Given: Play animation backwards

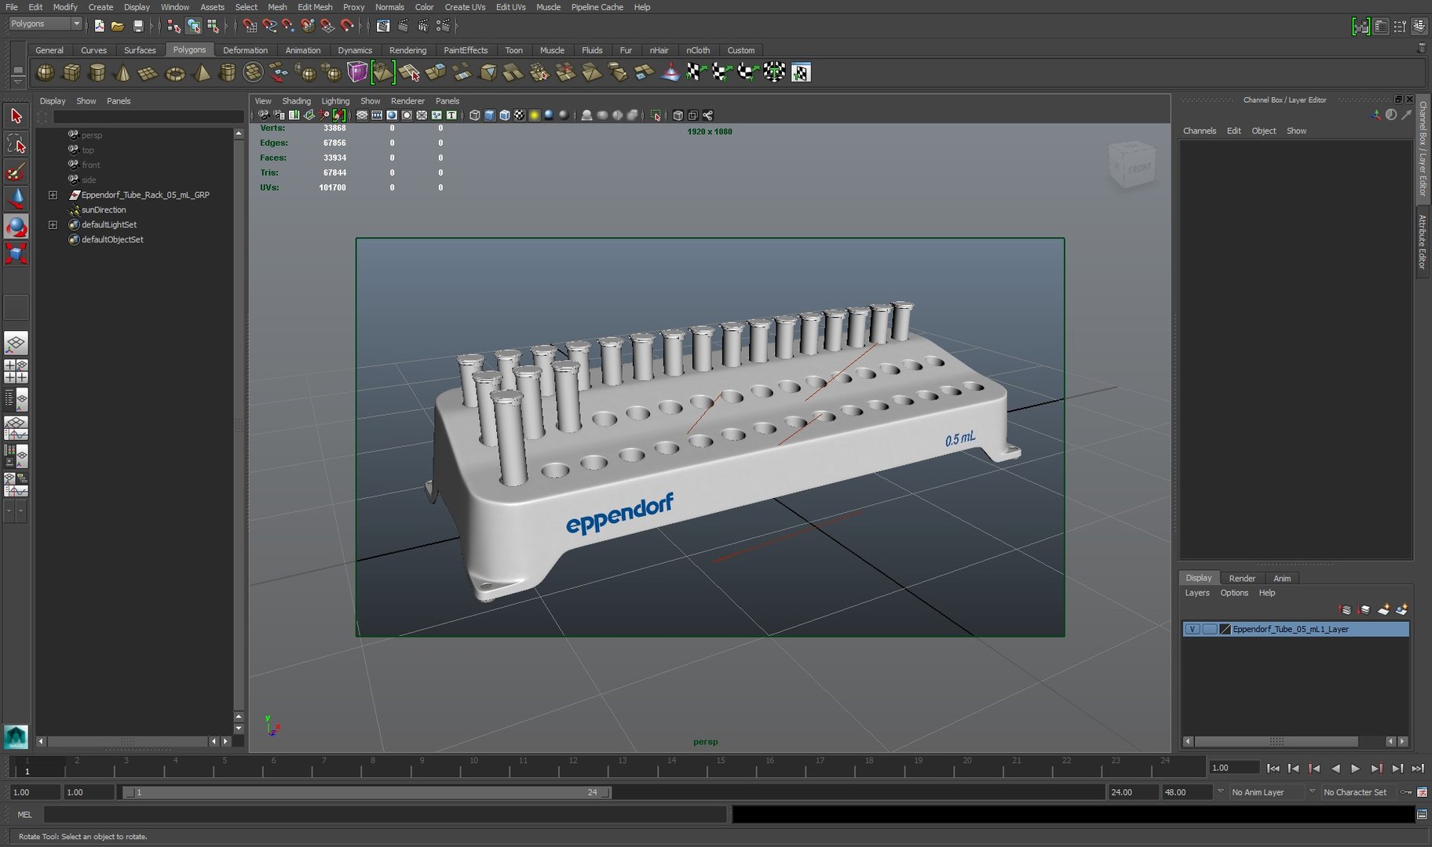Looking at the screenshot, I should (x=1335, y=769).
